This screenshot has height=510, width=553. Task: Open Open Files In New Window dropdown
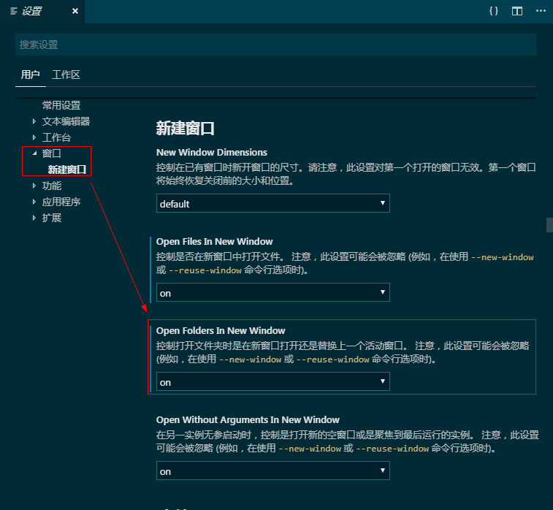[273, 292]
